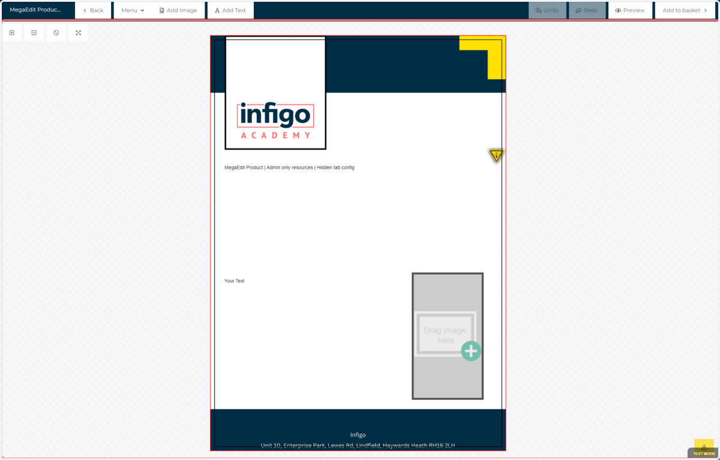This screenshot has height=460, width=720.
Task: Select the 'Infigo' footer text
Action: pyautogui.click(x=358, y=435)
